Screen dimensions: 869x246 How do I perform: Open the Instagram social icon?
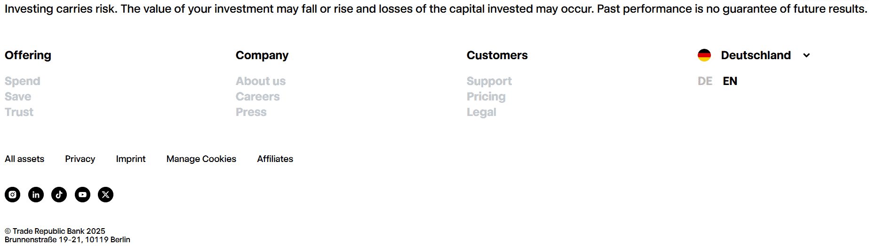click(13, 194)
